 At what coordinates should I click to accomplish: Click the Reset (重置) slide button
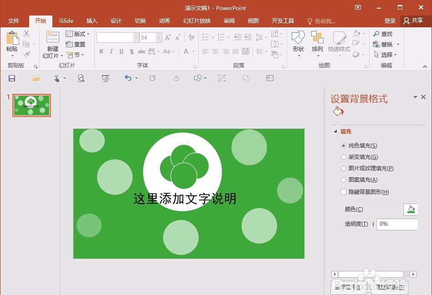76,44
